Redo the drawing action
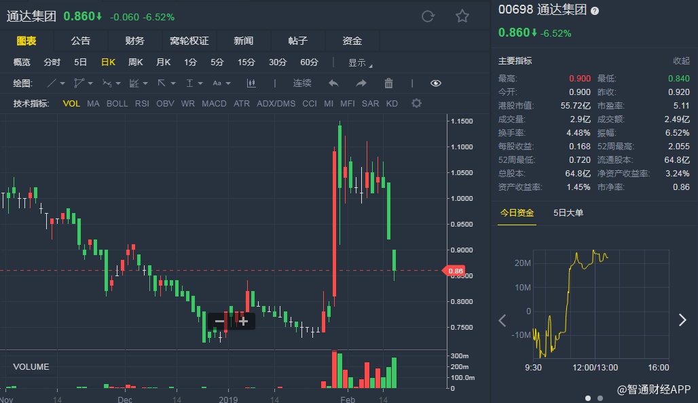Image resolution: width=698 pixels, height=403 pixels. click(361, 83)
